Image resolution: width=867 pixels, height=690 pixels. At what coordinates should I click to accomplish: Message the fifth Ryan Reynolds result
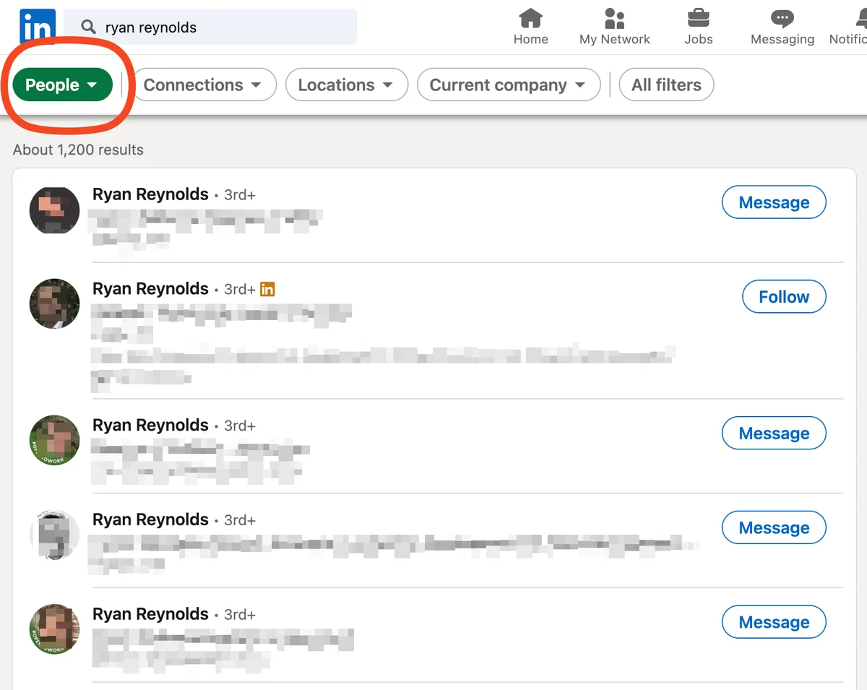pyautogui.click(x=774, y=622)
